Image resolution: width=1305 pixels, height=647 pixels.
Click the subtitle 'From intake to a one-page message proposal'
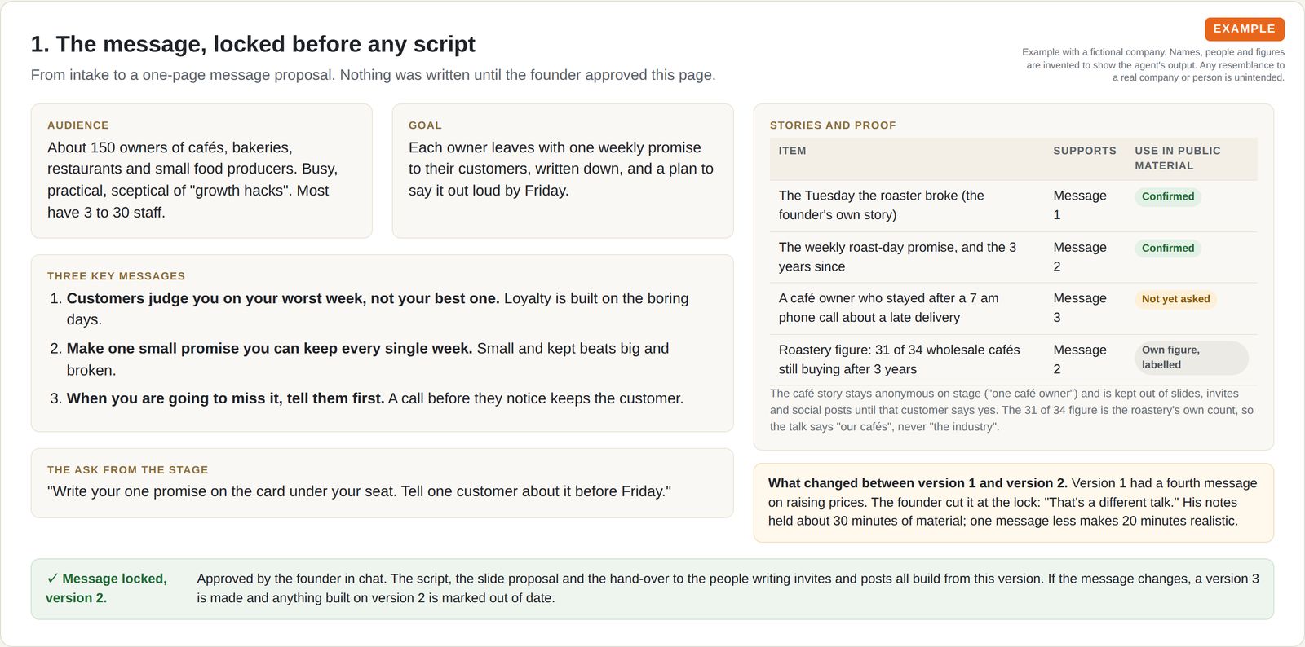pos(373,75)
